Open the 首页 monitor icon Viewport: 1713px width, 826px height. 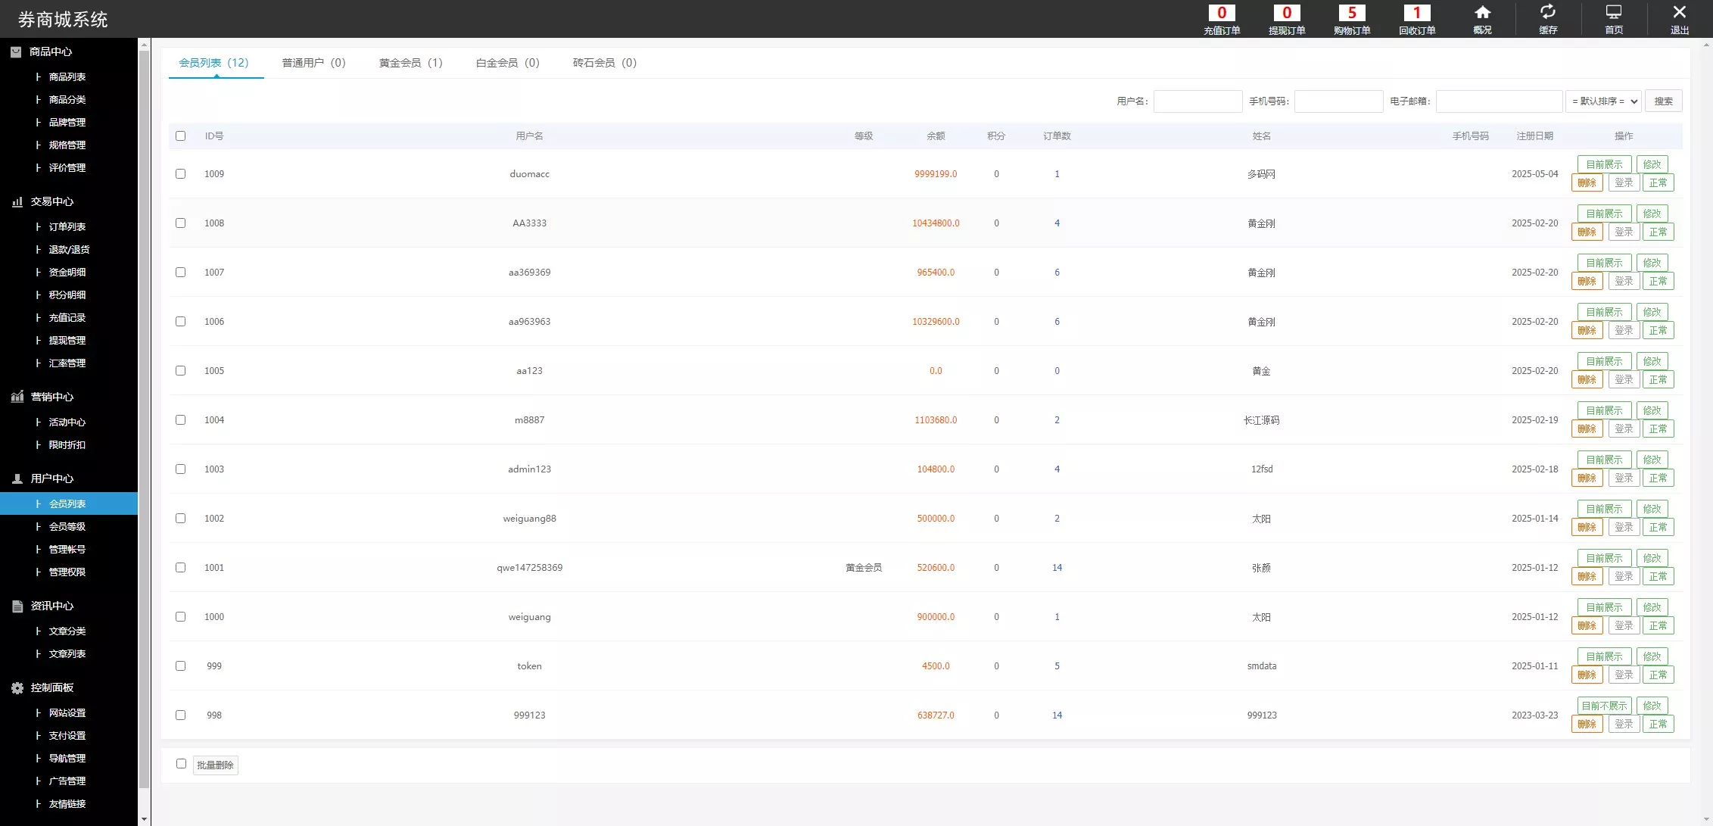[1614, 12]
